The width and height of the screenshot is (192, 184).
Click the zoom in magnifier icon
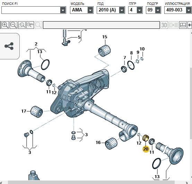[5, 25]
